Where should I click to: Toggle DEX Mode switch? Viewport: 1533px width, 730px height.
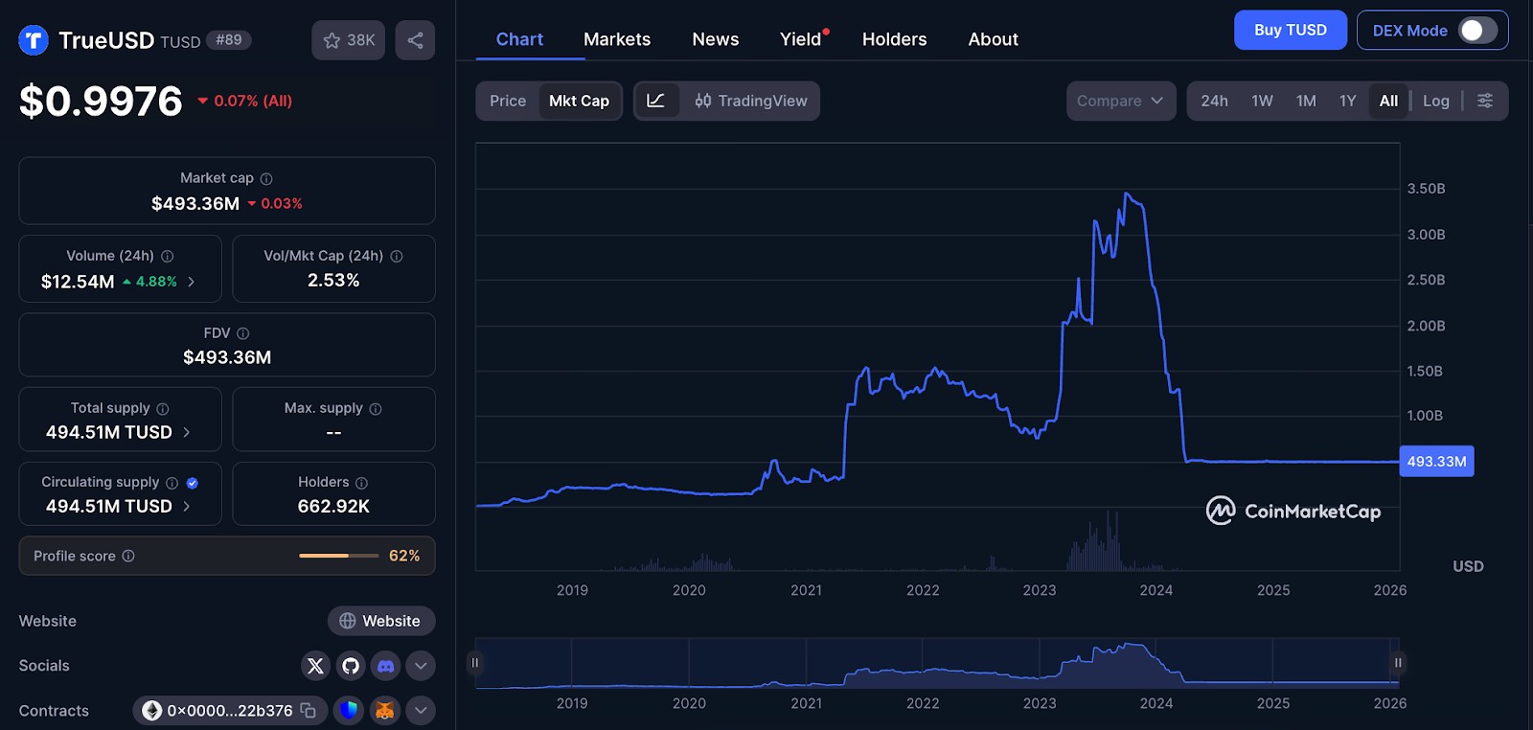1477,31
